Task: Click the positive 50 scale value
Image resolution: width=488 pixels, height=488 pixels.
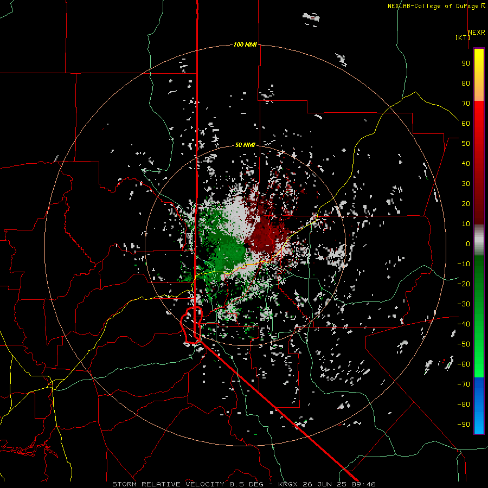Action: click(466, 144)
